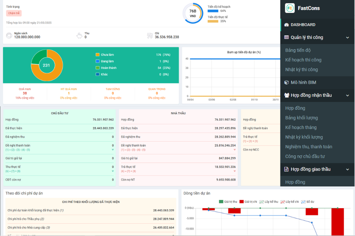Collapse the Hợp đồng giao thầu chevron
Screen dimensions: 355x236
[348, 170]
